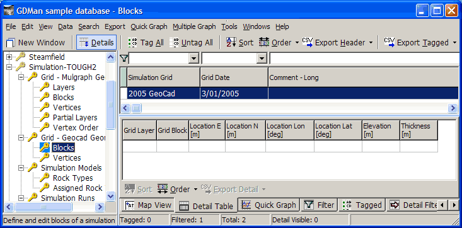Click the Sort A-Z toolbar icon
The height and width of the screenshot is (228, 462).
point(231,43)
